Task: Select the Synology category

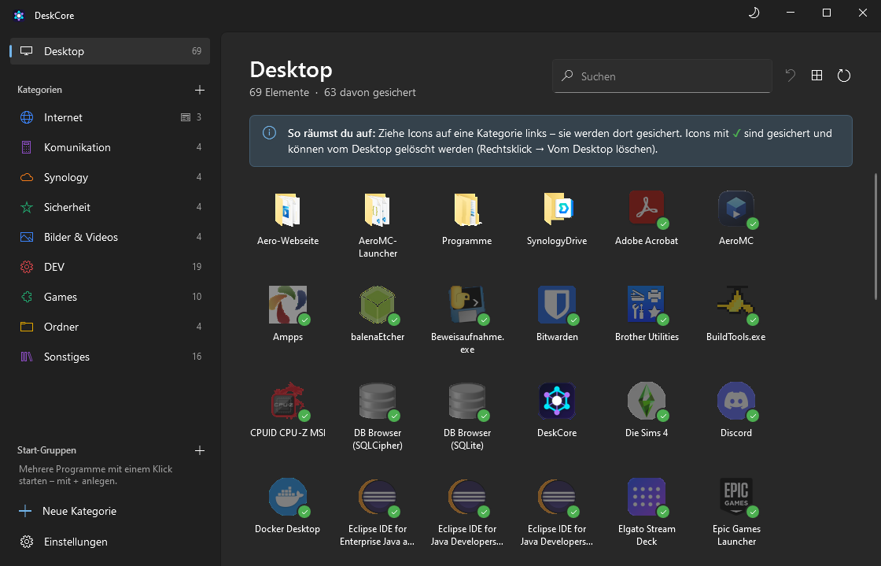Action: [x=110, y=177]
